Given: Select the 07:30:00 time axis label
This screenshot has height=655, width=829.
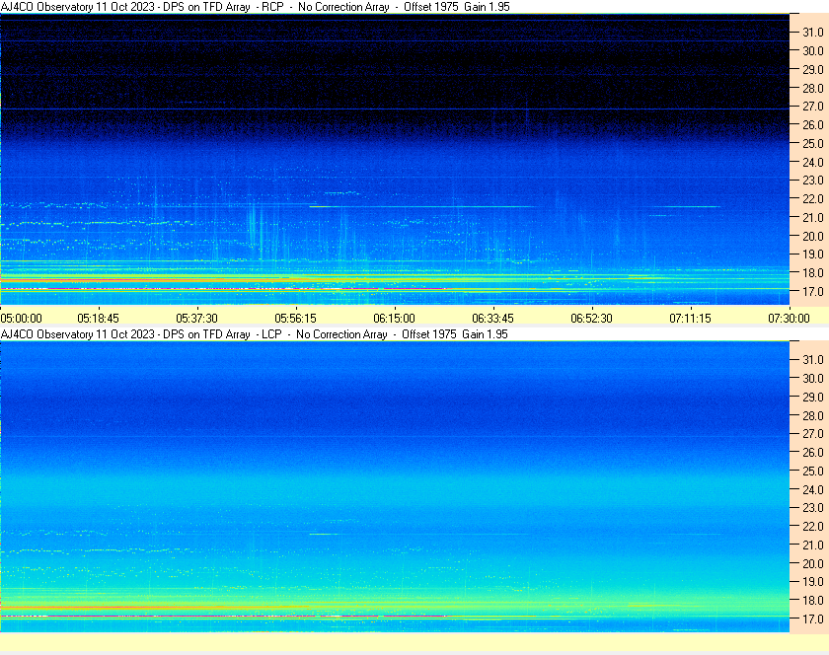Looking at the screenshot, I should click(789, 319).
